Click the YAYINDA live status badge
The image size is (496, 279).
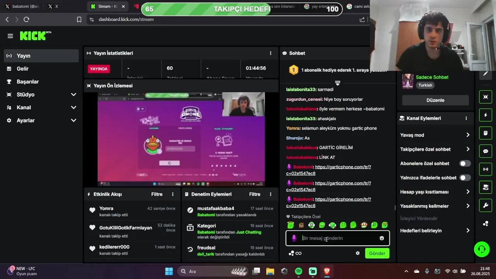(x=99, y=69)
